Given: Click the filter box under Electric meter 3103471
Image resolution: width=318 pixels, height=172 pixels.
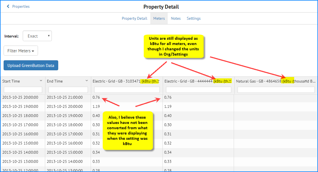Looking at the screenshot, I should point(126,89).
